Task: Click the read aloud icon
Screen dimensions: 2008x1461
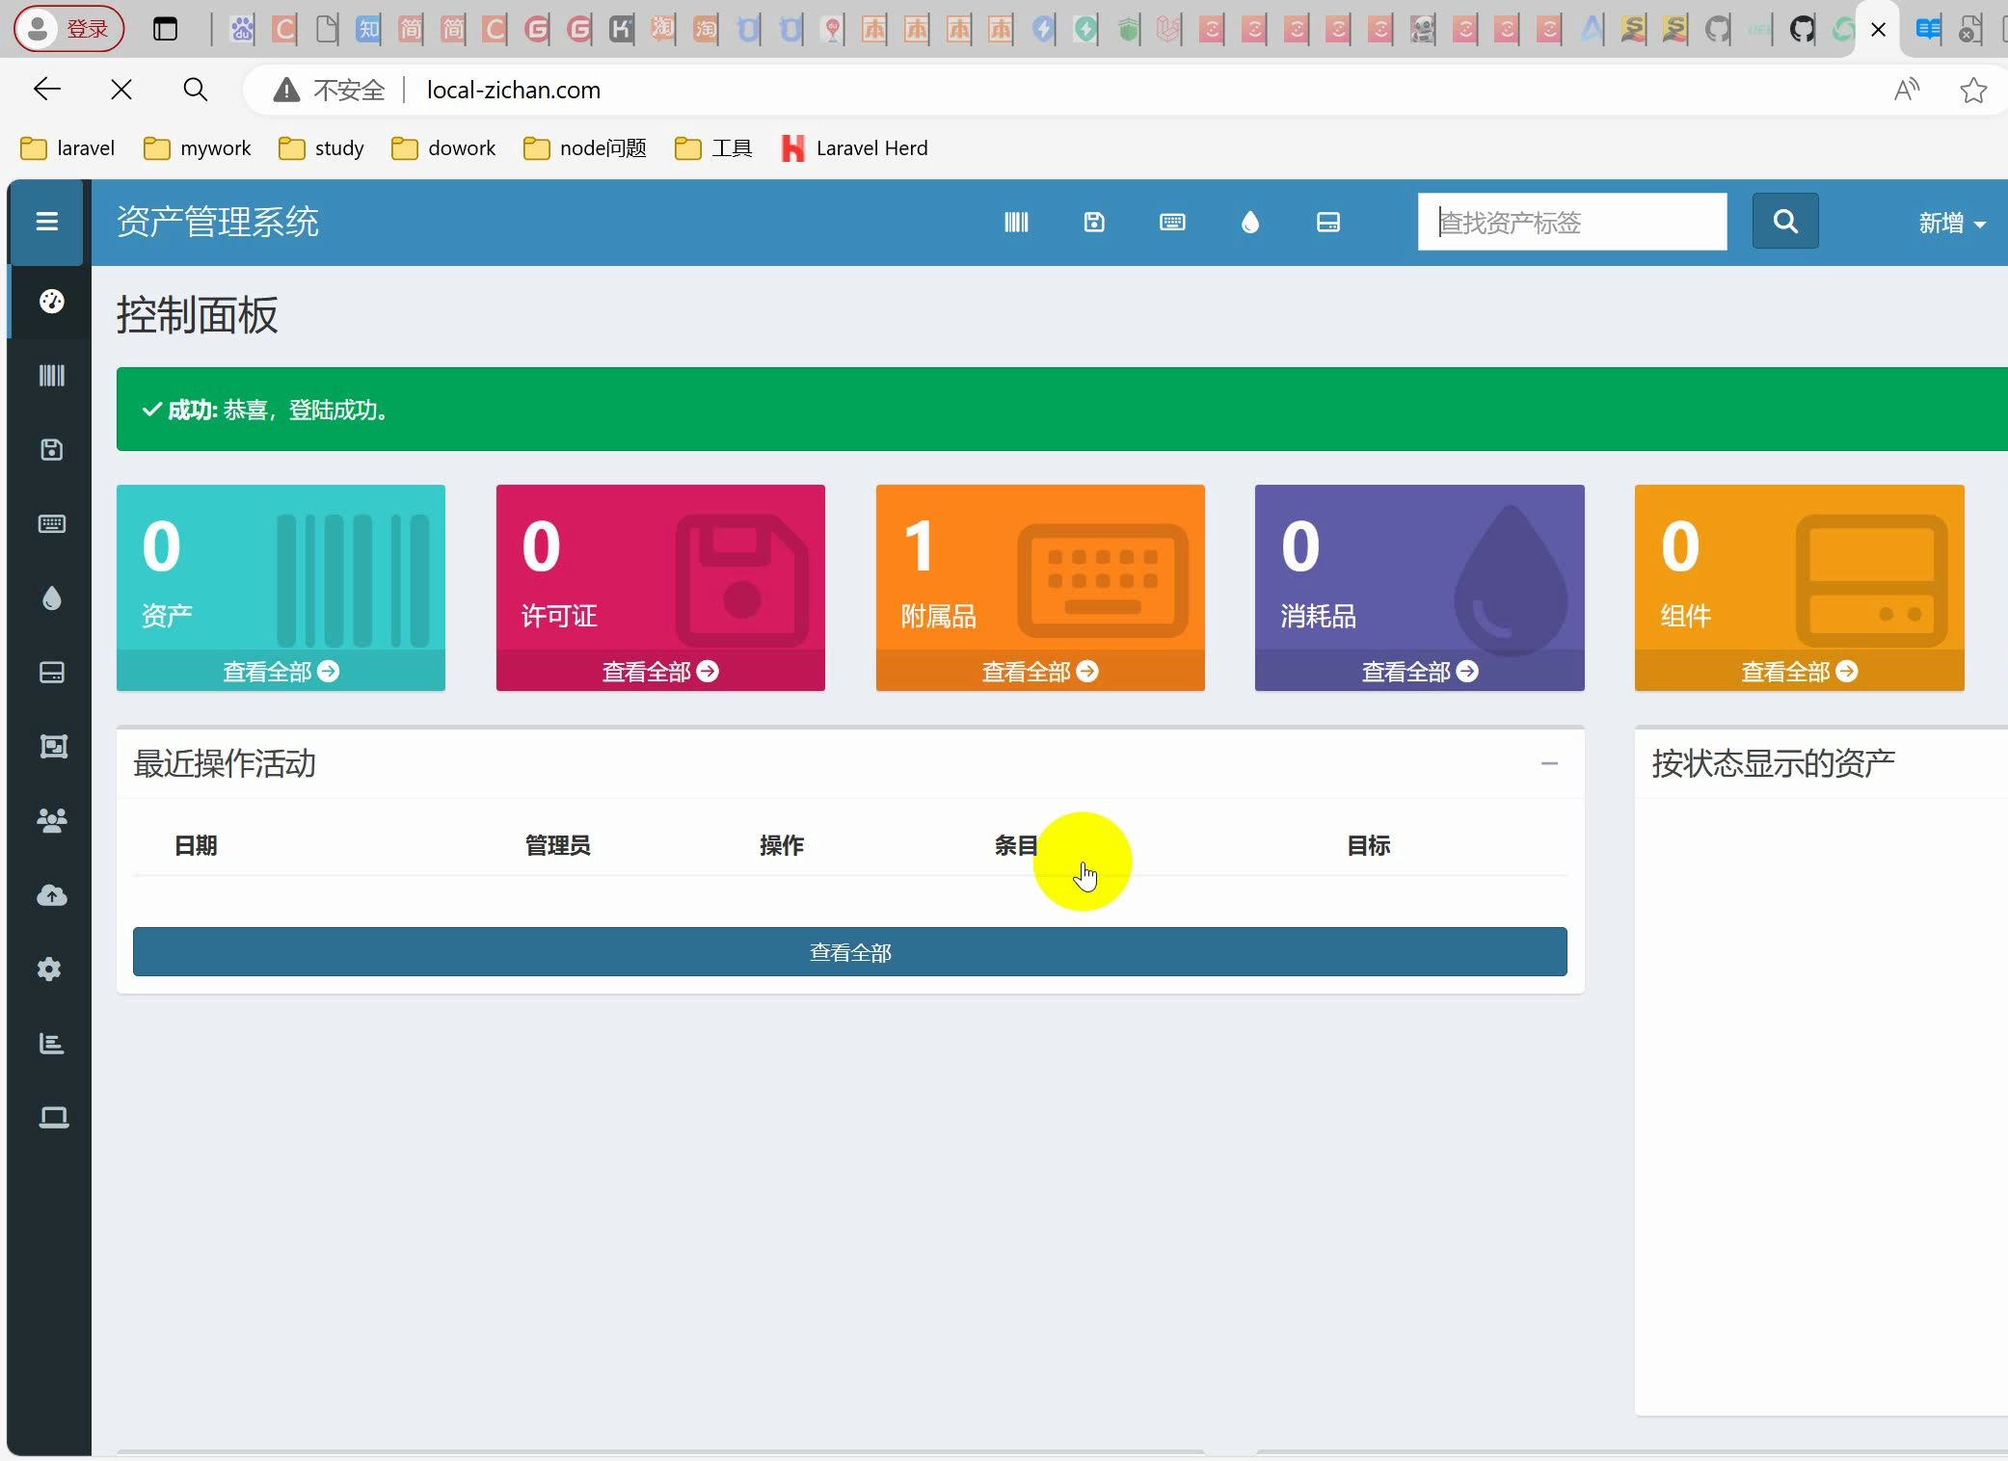Action: coord(1907,90)
